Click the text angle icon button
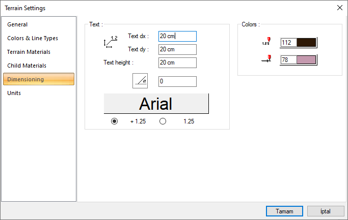The width and height of the screenshot is (348, 220). click(x=140, y=81)
